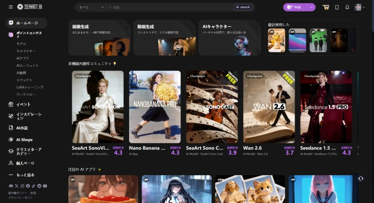Go to AI Shops in sidebar
The height and width of the screenshot is (203, 374).
(24, 140)
